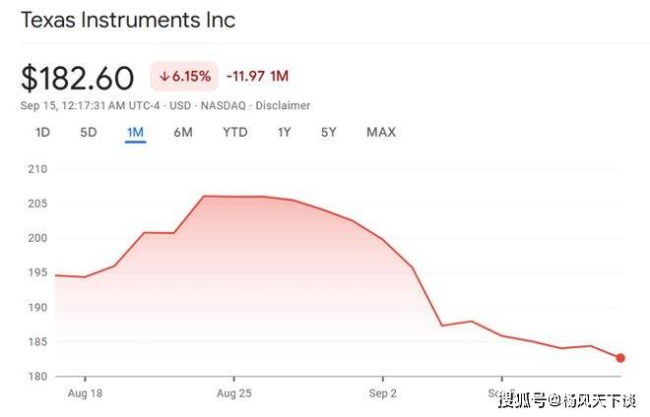Select the YTD tab
Image resolution: width=650 pixels, height=417 pixels.
(x=234, y=132)
